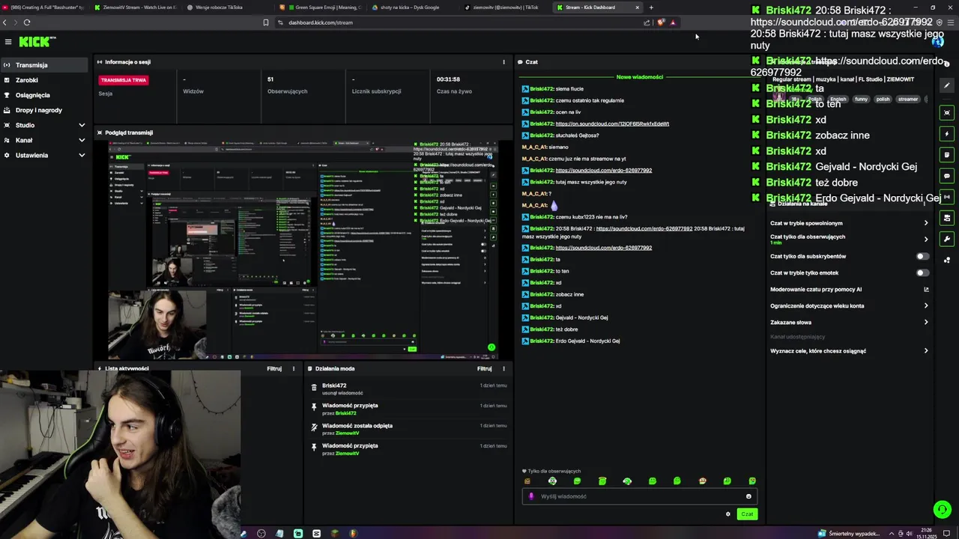Expand the Kanał sidebar section
The width and height of the screenshot is (959, 539).
pyautogui.click(x=45, y=140)
